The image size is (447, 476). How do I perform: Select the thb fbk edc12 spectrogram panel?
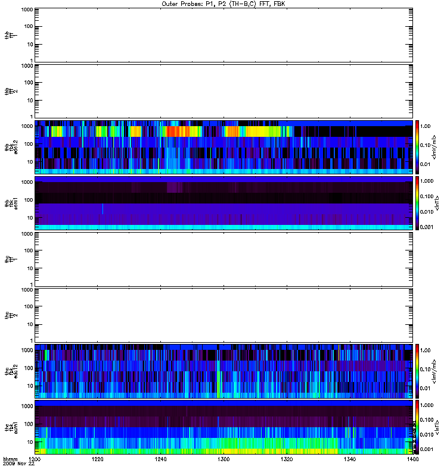click(224, 147)
